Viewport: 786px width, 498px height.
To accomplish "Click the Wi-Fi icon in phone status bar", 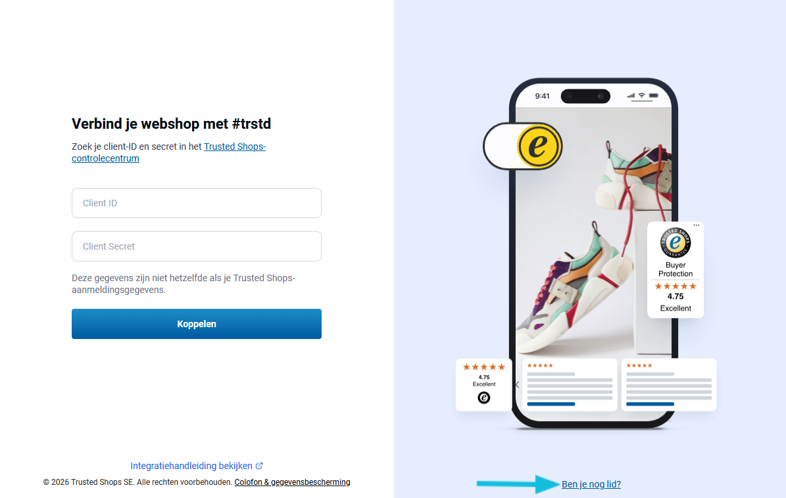I will pos(642,95).
